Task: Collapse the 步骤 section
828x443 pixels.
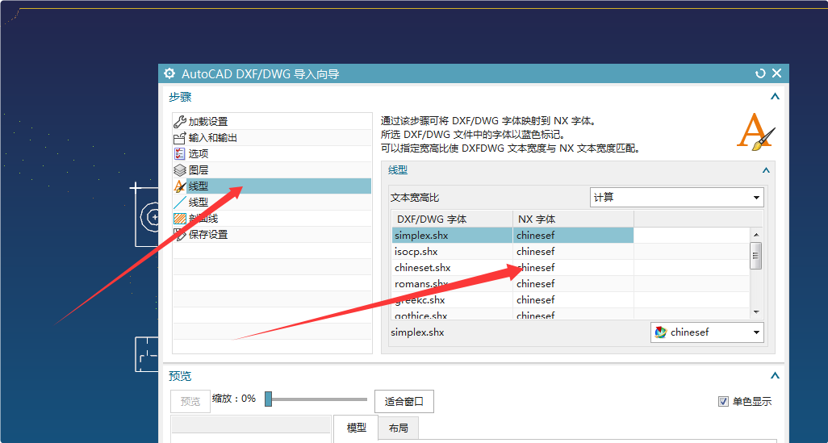Action: 775,97
